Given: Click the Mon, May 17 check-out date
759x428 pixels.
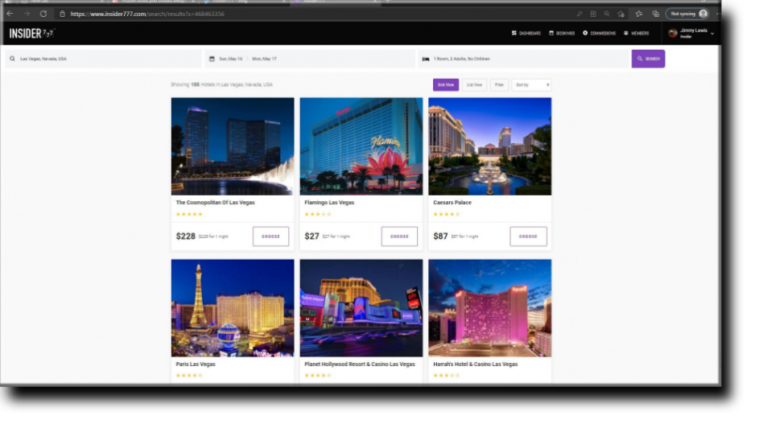Looking at the screenshot, I should (x=264, y=59).
